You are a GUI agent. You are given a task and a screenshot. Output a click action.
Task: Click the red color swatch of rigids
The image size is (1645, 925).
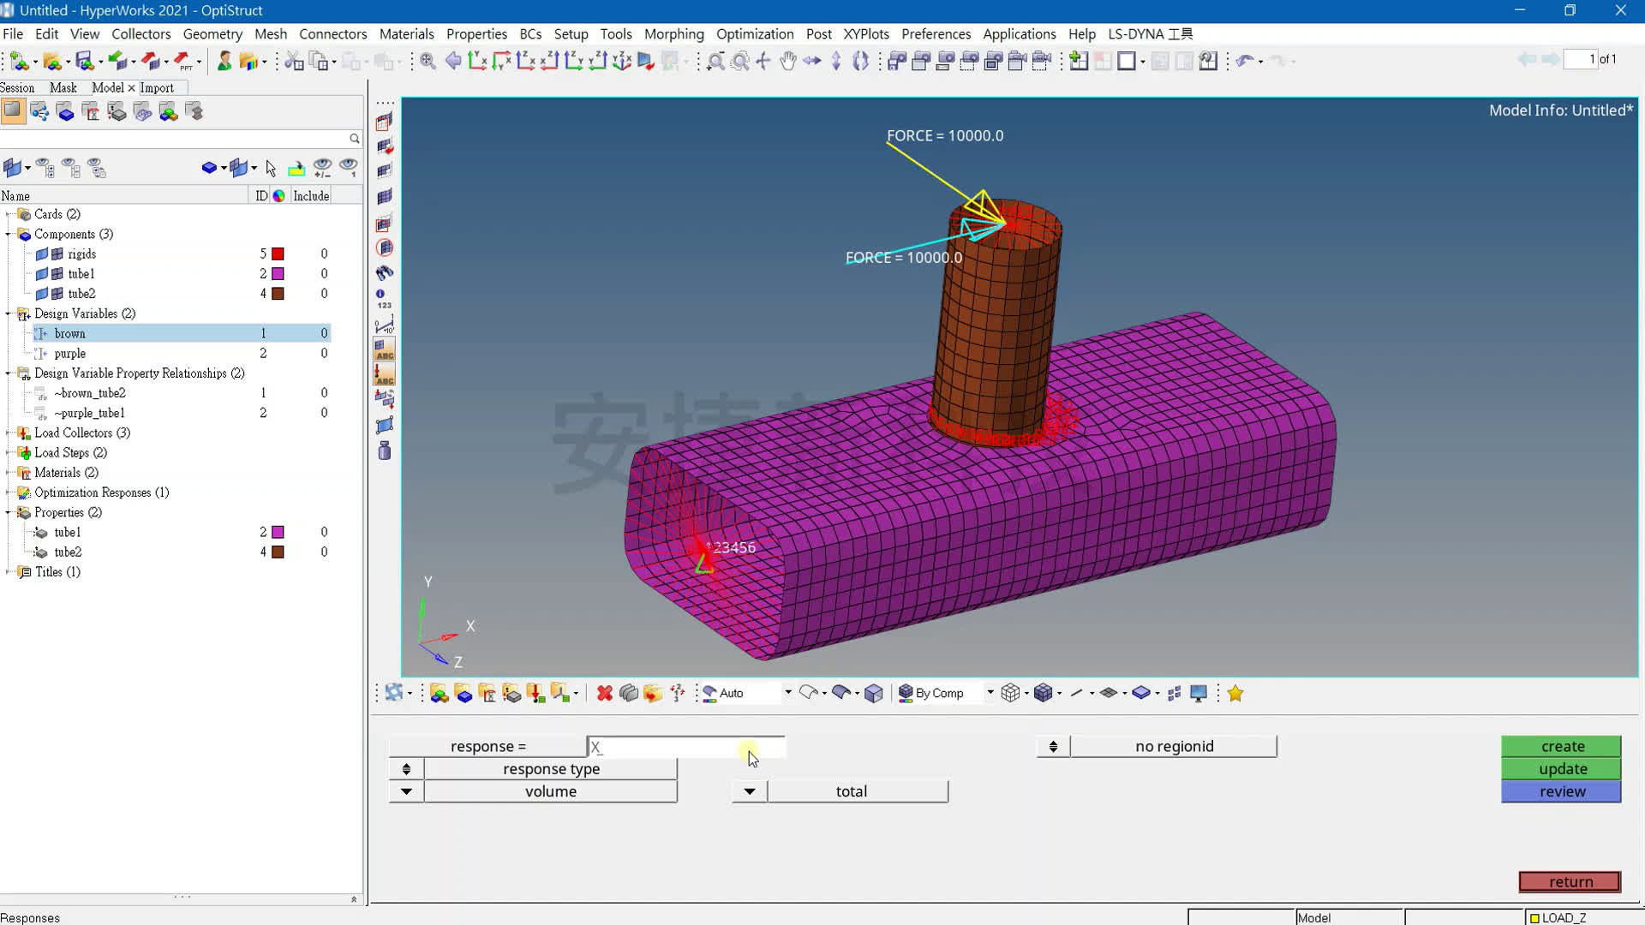tap(278, 254)
